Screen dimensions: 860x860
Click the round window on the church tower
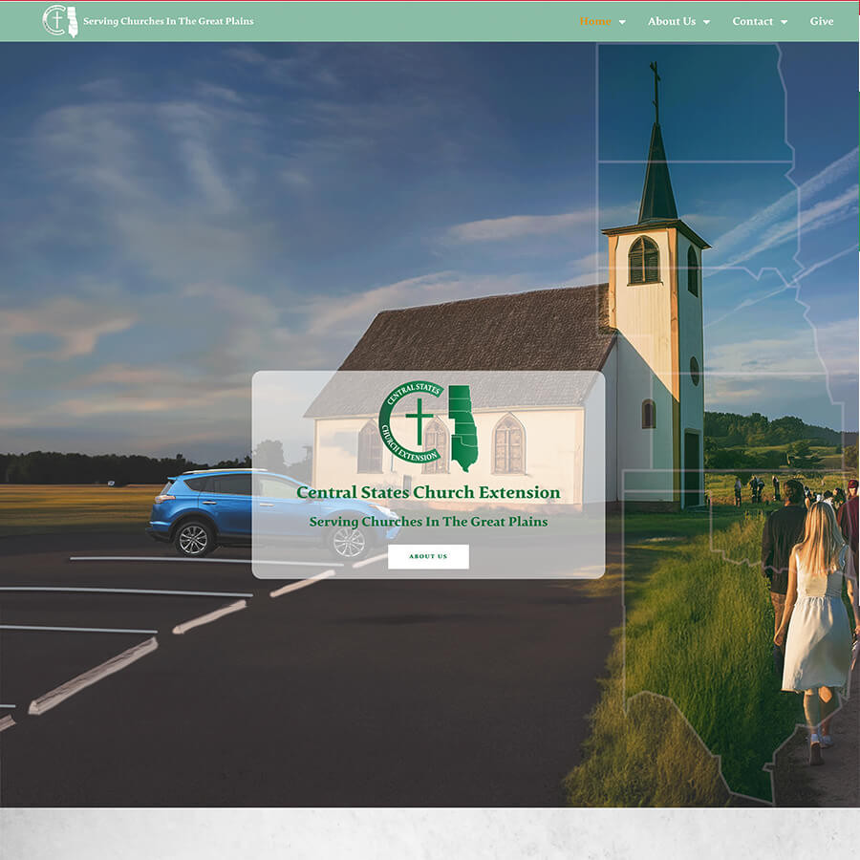695,371
